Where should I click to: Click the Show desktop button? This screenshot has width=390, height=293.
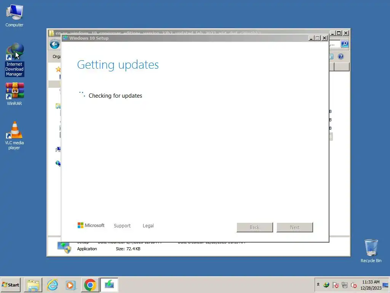point(386,285)
